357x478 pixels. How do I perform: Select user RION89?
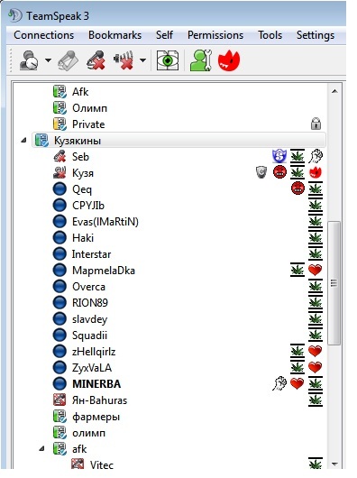coord(90,302)
